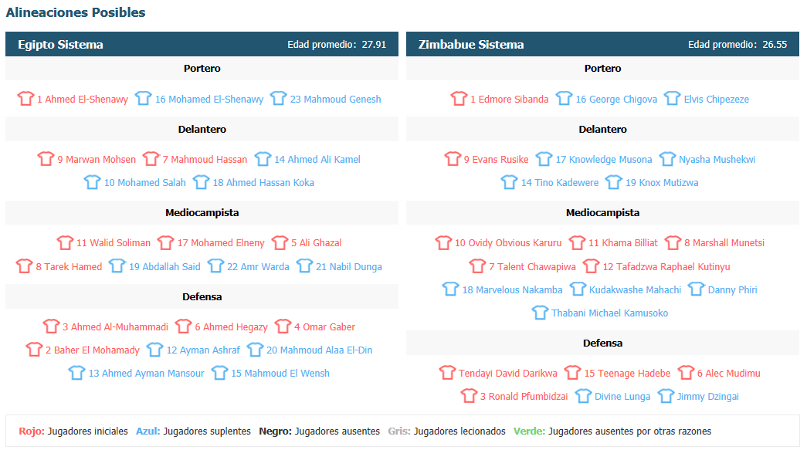Viewport: 807px width, 450px height.
Task: Click the Zimbabue Sistema header
Action: 471,45
